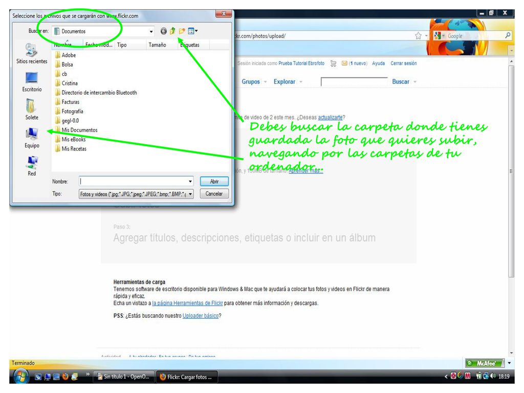This screenshot has height=393, width=524.
Task: Open the Buscar en Documentos dropdown
Action: 151,31
